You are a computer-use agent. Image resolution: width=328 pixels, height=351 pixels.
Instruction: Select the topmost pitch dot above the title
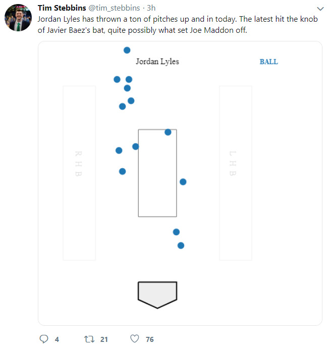click(x=127, y=50)
